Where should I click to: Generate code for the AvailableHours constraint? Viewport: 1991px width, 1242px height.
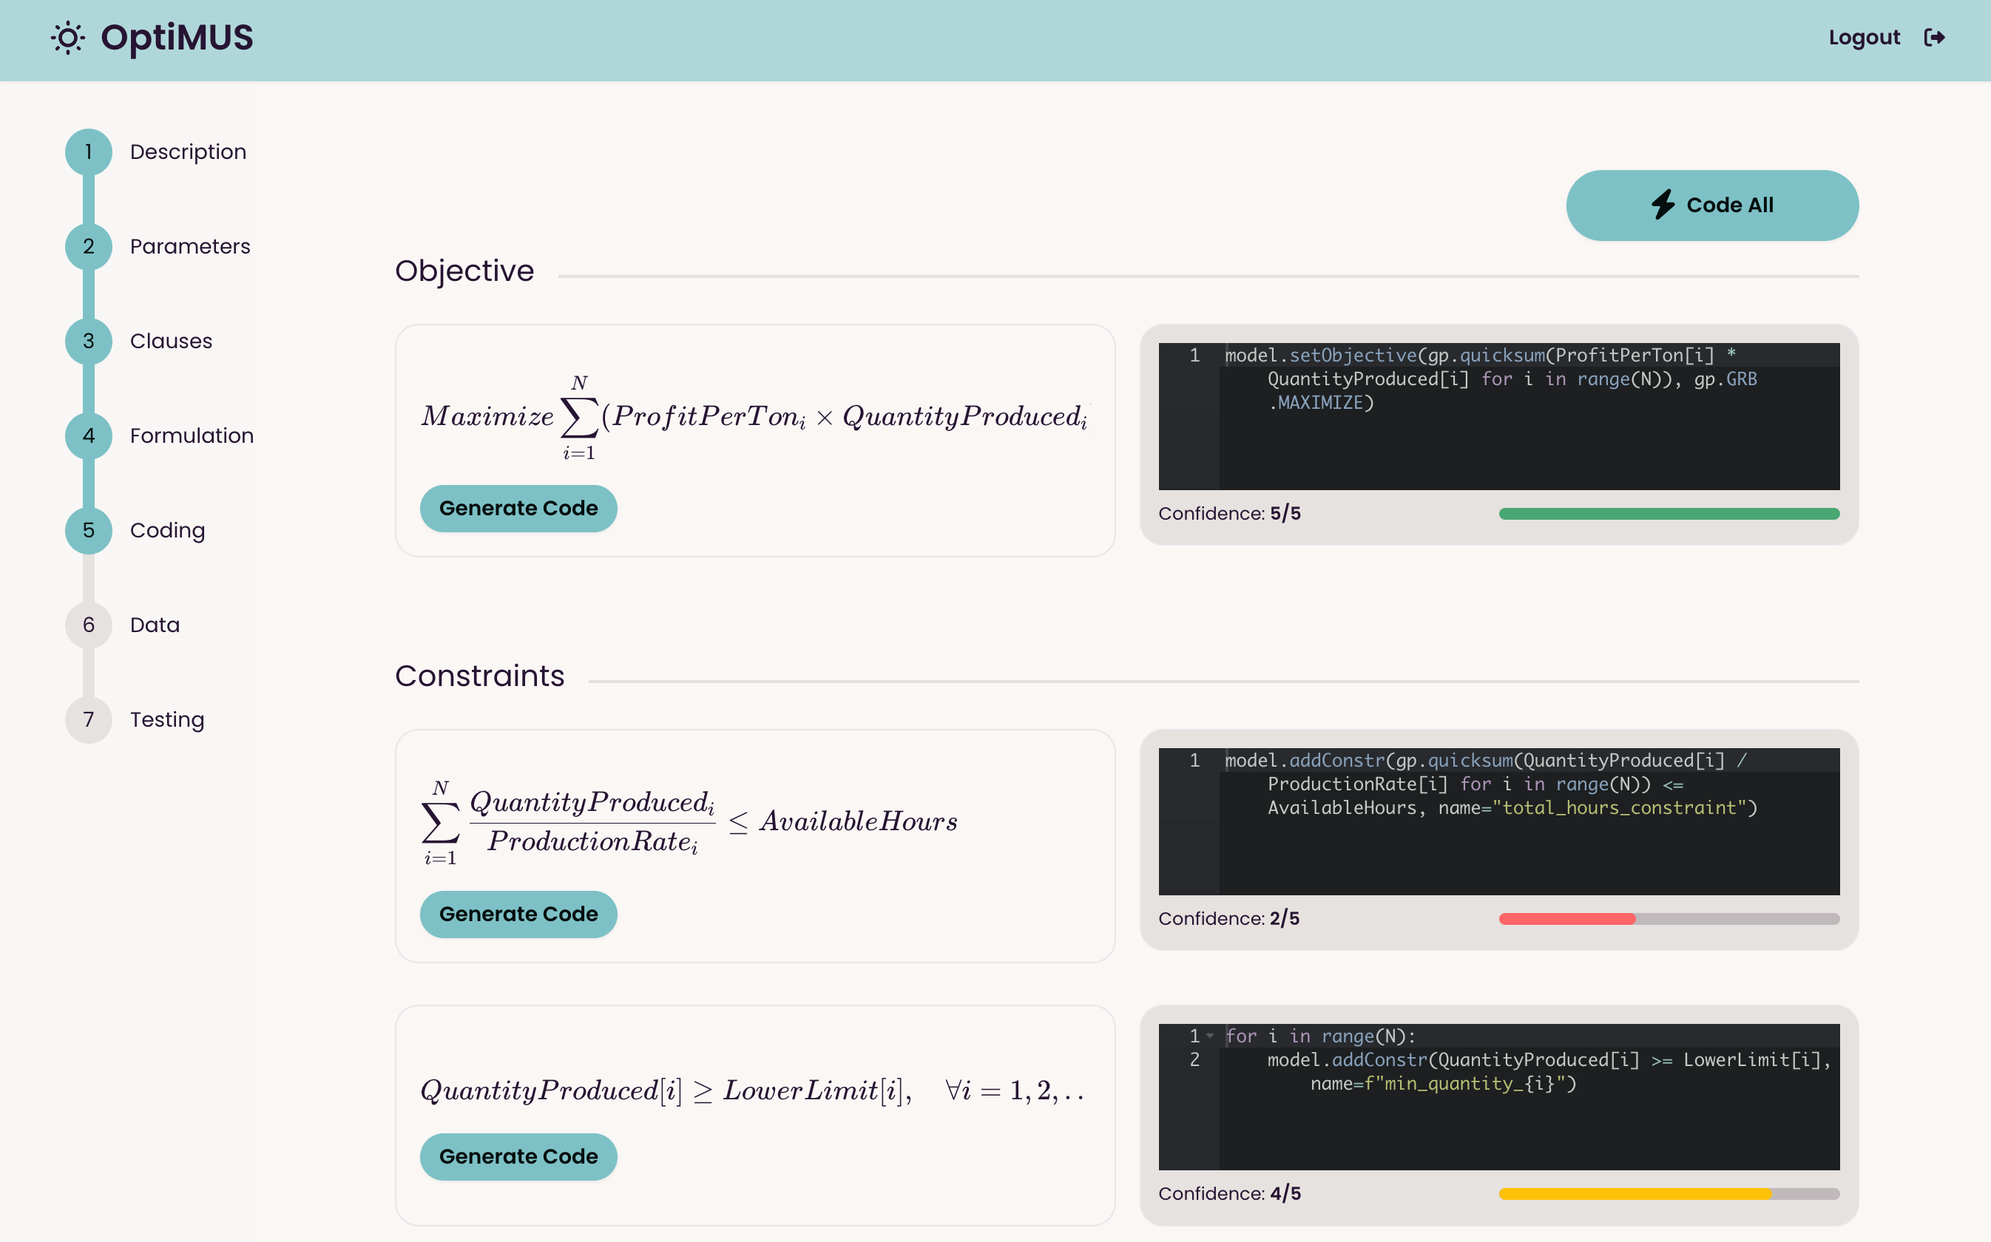click(518, 914)
